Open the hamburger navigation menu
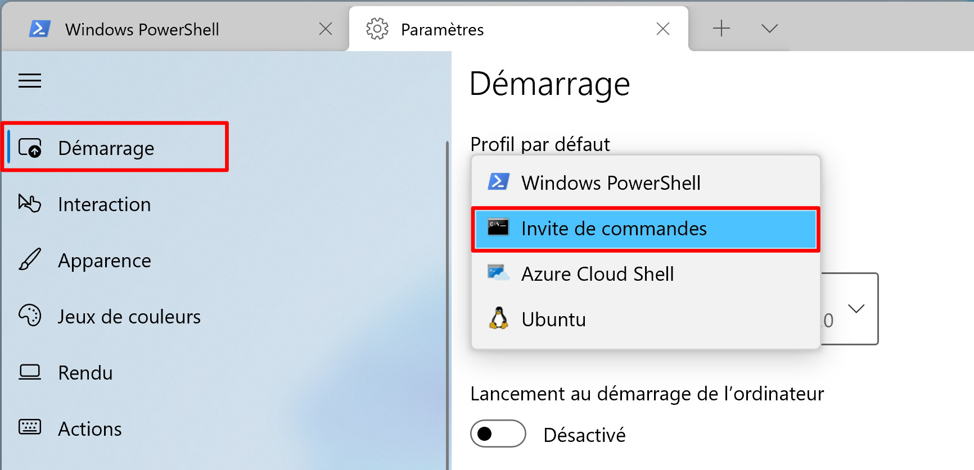The image size is (974, 470). [x=30, y=81]
